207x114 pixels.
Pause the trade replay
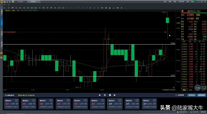[105, 95]
